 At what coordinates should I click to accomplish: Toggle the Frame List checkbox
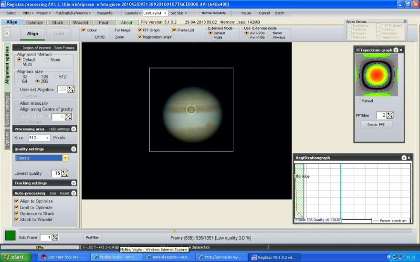(174, 30)
